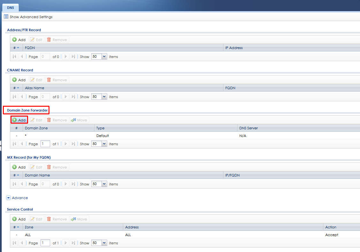Sort Address/PTR table by FQDN column
This screenshot has height=252, width=360.
[x=123, y=48]
